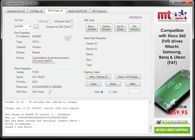Click the activate.iso link
The image size is (195, 140).
pyautogui.click(x=135, y=17)
